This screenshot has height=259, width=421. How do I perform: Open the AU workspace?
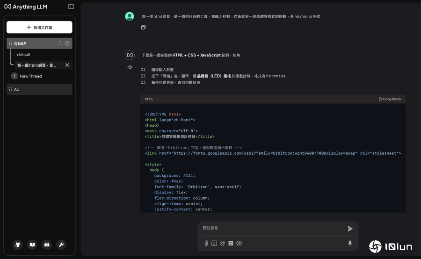click(x=39, y=89)
